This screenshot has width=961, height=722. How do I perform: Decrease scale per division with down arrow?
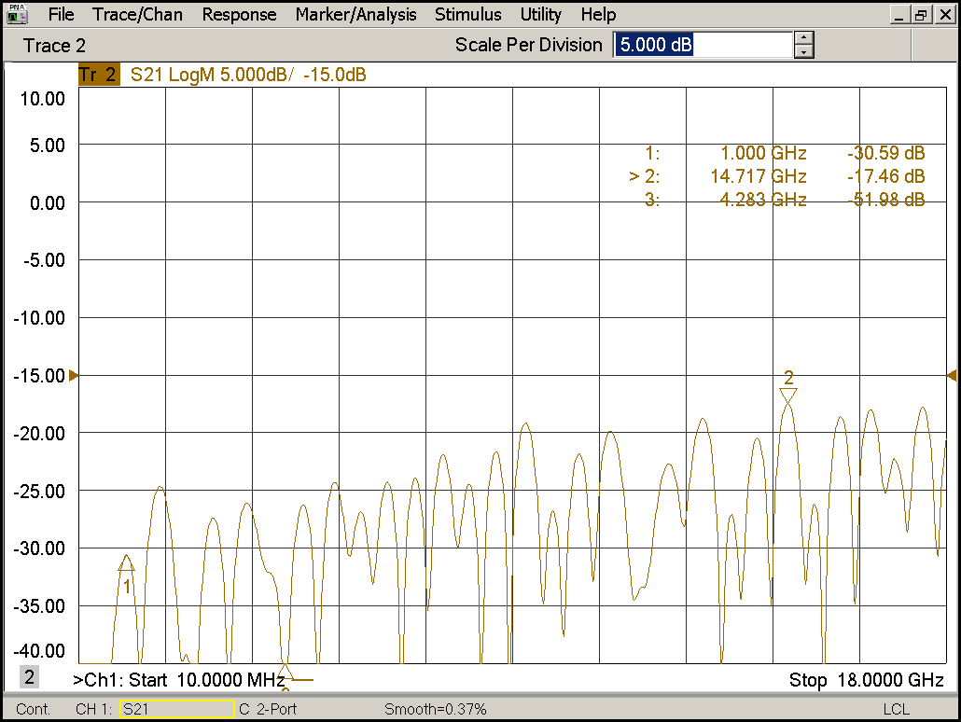point(803,52)
